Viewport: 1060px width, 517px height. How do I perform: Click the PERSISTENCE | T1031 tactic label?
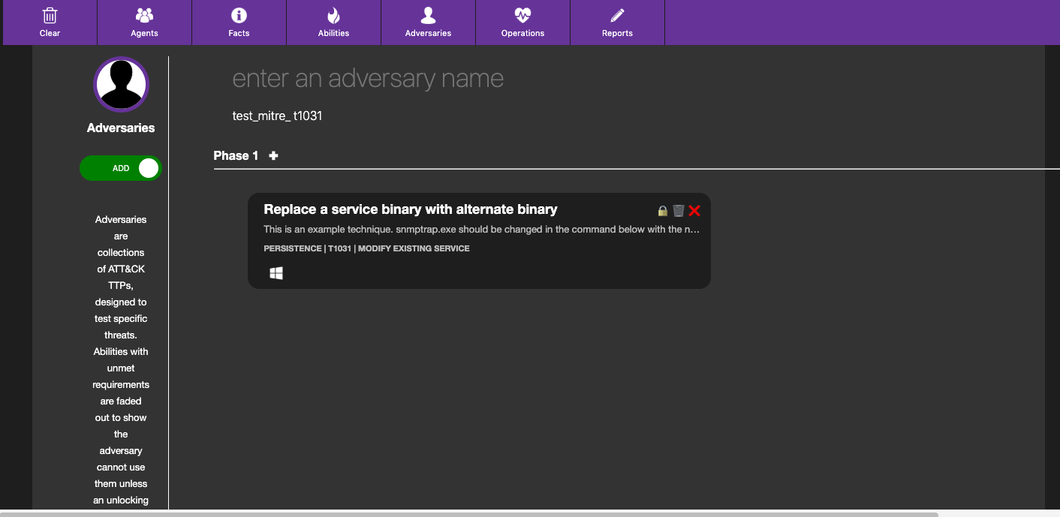click(x=366, y=248)
